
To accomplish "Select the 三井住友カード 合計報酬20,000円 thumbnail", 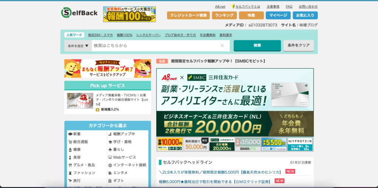I will (222, 144).
